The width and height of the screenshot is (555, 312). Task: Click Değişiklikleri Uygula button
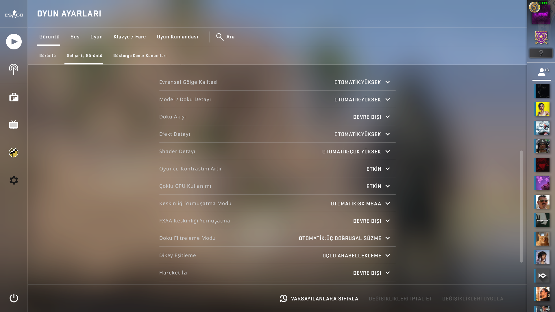473,299
